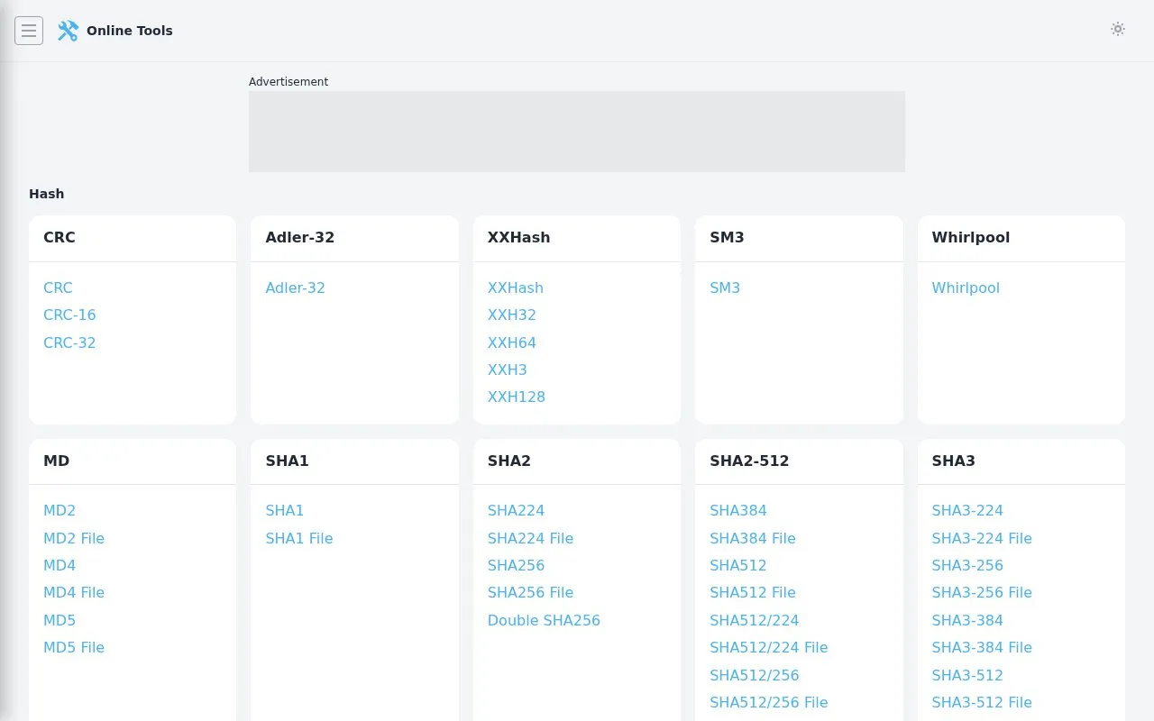Open the SHA512 File link
1154x721 pixels.
753,592
